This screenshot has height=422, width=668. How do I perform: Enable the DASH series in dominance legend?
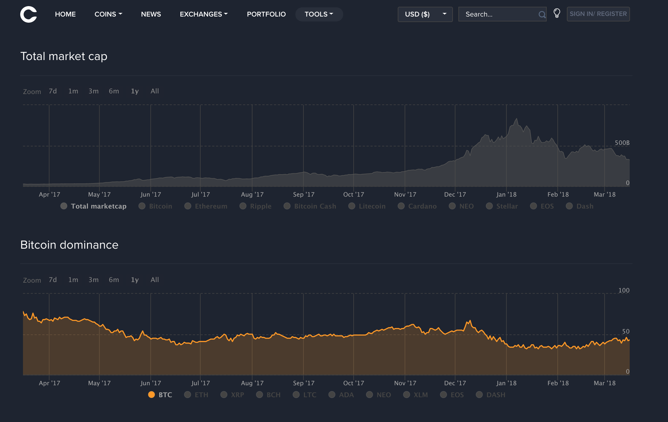coord(491,395)
